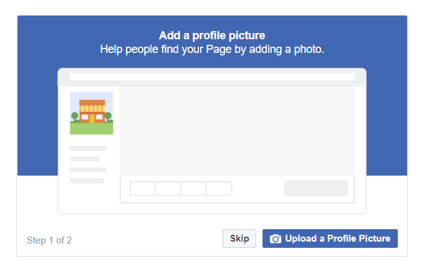
Task: Click the 'Step 1 of 2' indicator
Action: (x=49, y=240)
